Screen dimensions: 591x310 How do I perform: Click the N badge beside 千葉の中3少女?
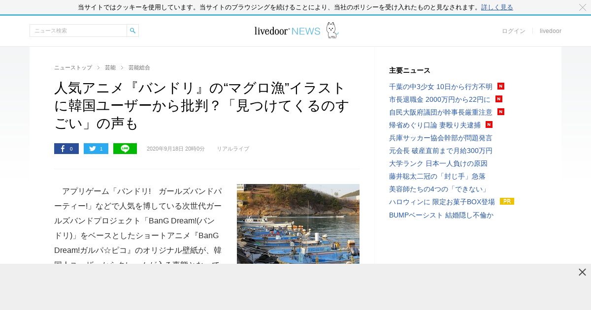501,86
